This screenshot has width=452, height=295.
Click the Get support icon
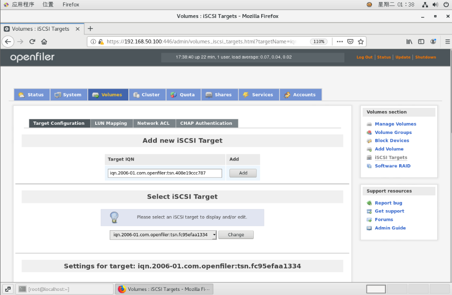(x=369, y=212)
